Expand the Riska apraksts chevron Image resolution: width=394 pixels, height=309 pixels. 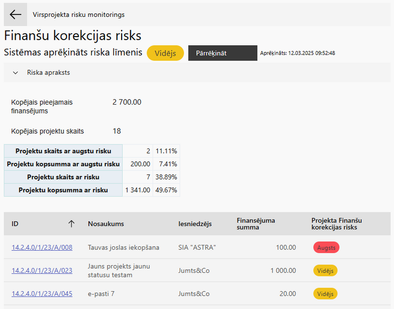(15, 73)
